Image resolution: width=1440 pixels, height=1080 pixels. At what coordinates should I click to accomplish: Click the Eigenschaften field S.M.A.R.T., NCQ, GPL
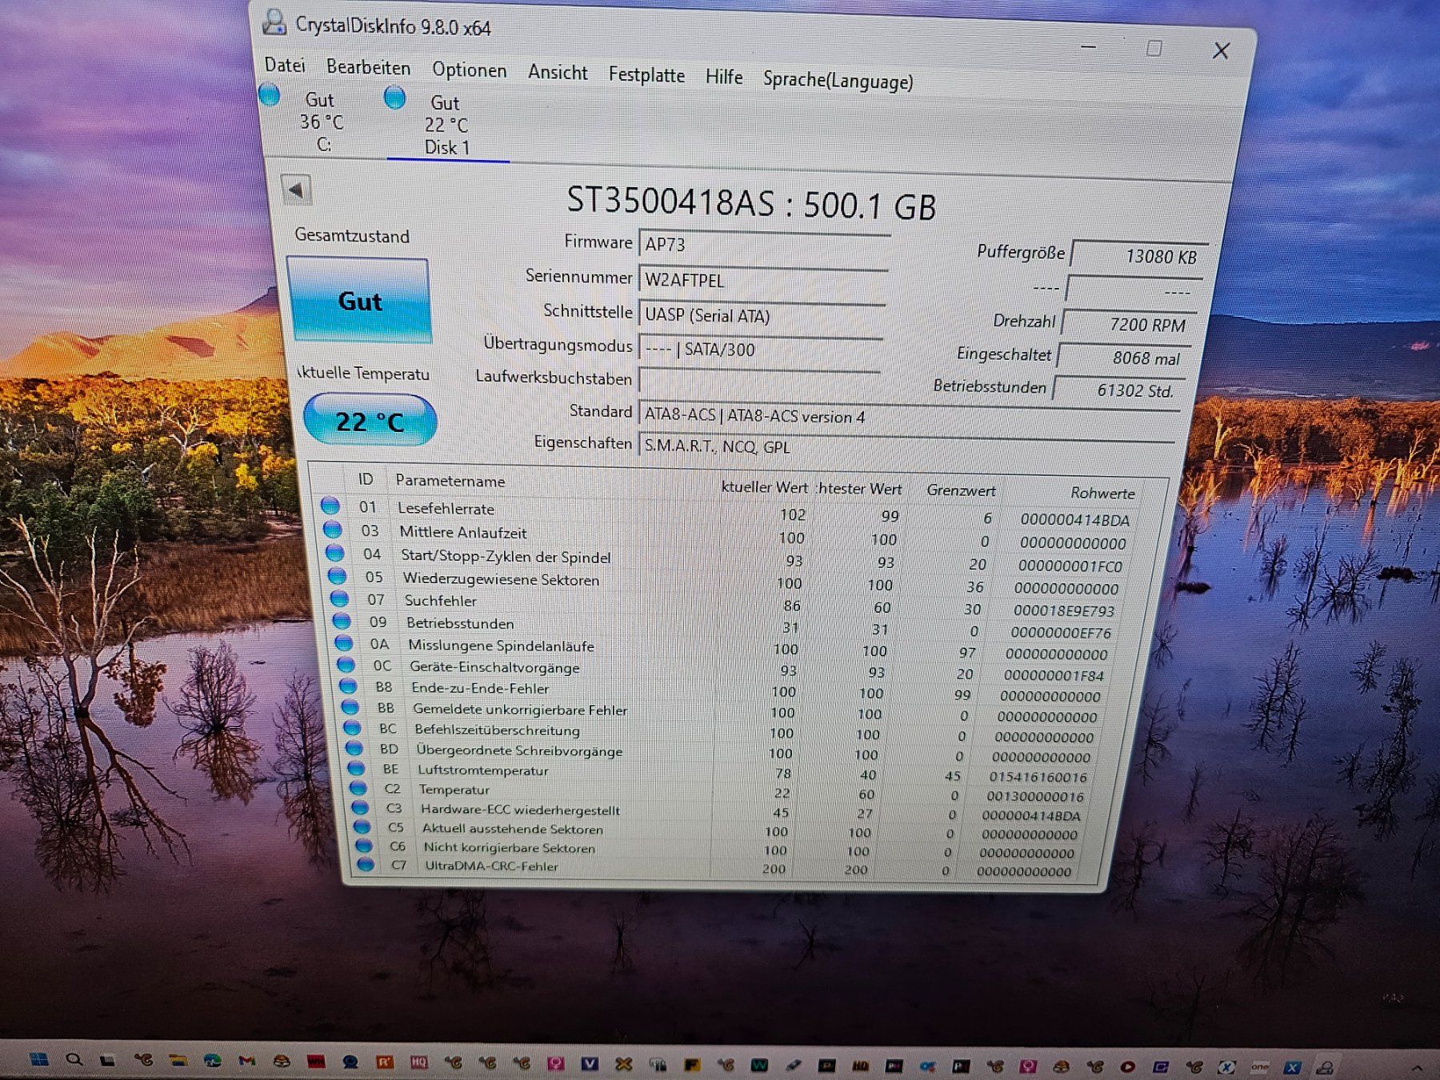click(x=906, y=446)
